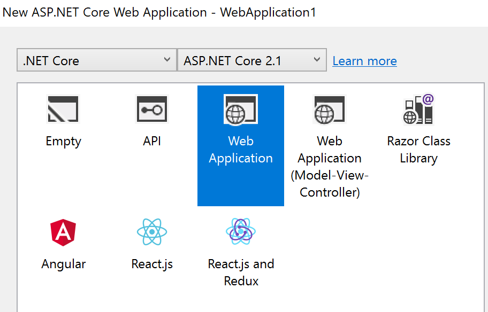Select the Razor Class Library template icon
The image size is (488, 312).
(x=418, y=109)
